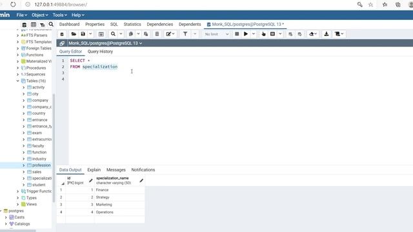Screen dimensions: 413x232
Task: Select the student table in tree
Action: [39, 185]
